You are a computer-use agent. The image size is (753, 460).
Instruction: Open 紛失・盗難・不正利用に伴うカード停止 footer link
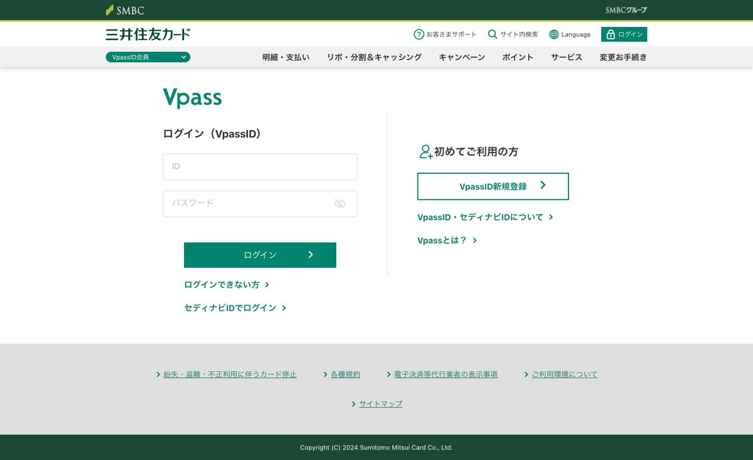coord(230,374)
